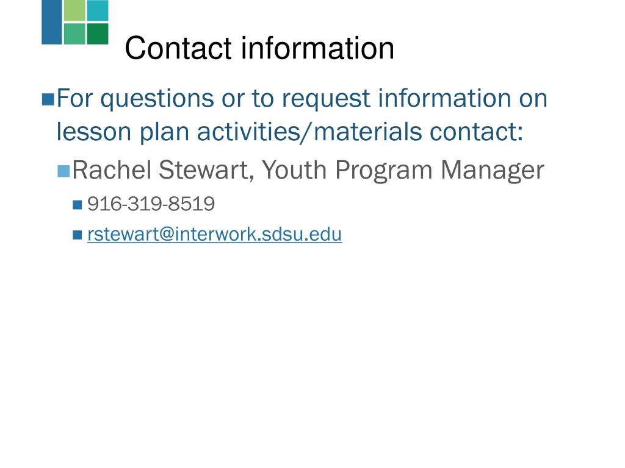Image resolution: width=625 pixels, height=468 pixels.
Task: Click the word 'request' in the heading bullet
Action: (326, 99)
